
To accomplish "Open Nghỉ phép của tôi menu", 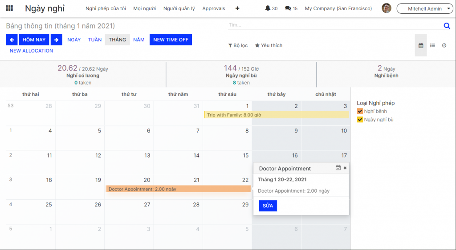I will tap(106, 8).
